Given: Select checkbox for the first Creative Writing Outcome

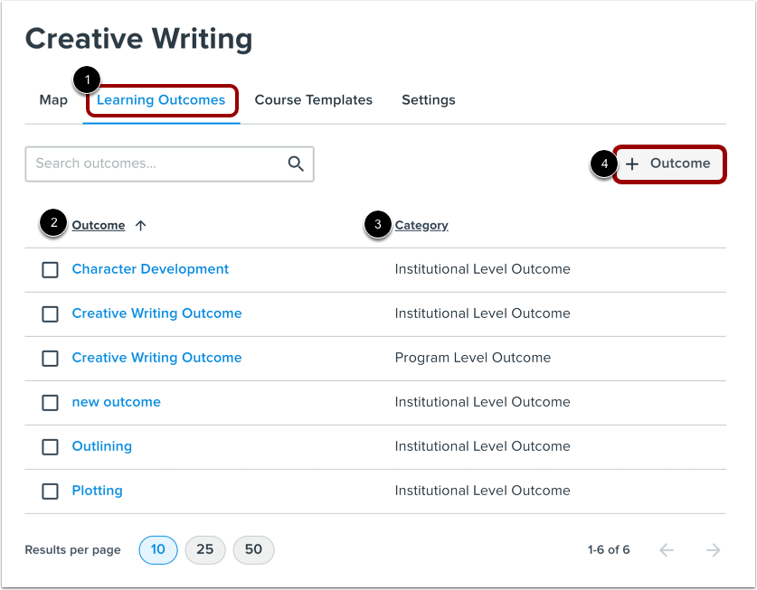Looking at the screenshot, I should [50, 314].
